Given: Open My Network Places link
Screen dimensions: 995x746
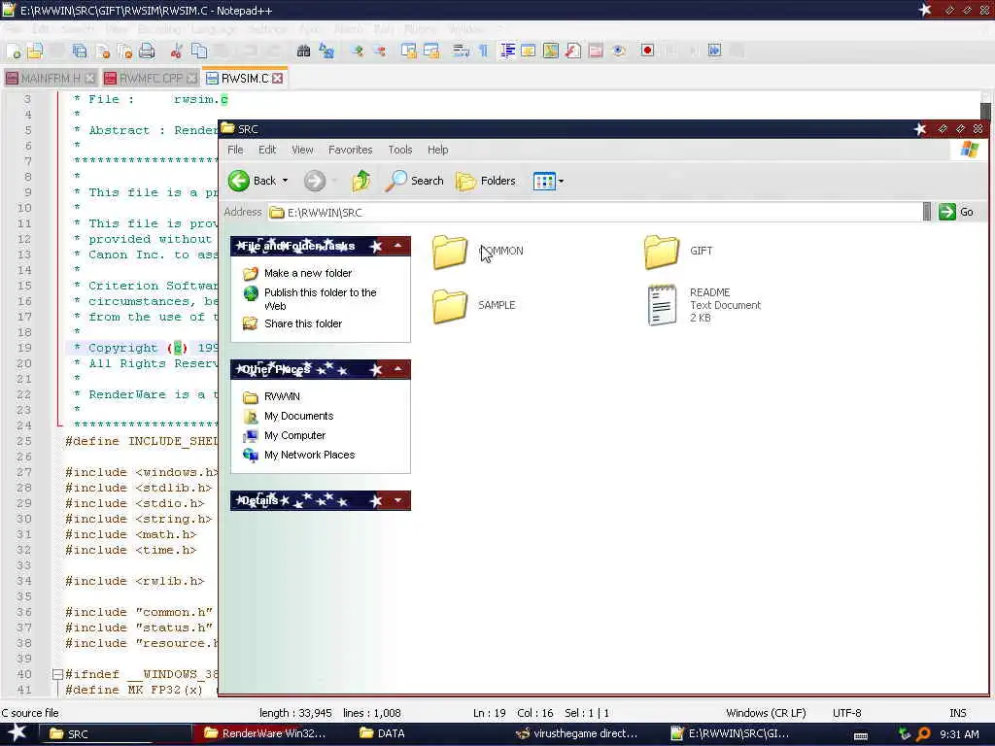Looking at the screenshot, I should [x=309, y=455].
